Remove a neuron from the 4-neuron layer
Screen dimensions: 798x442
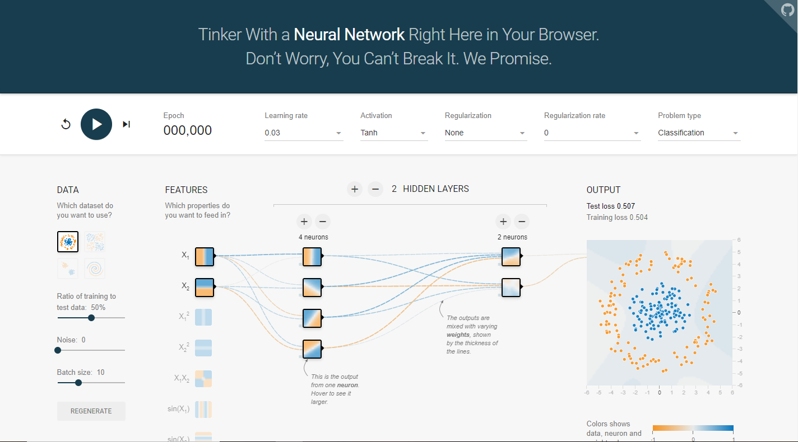click(322, 222)
